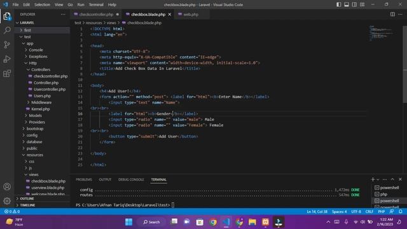
Task: Open Run and Debug view
Action: 7,59
